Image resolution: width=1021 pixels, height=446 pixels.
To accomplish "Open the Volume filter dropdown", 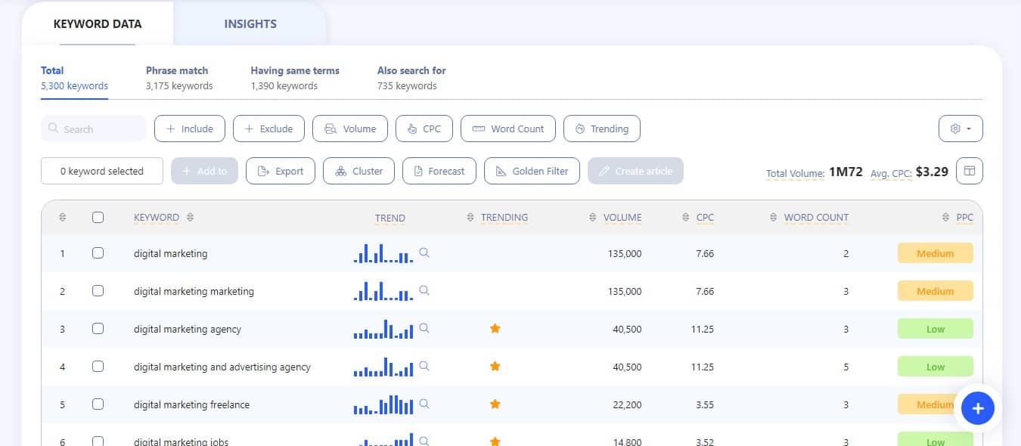I will pos(349,129).
